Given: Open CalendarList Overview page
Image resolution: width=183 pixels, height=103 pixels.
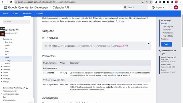Looking at the screenshot, I should [x=8, y=42].
